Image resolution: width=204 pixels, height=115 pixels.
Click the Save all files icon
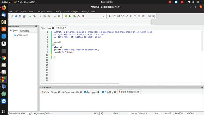(24, 16)
